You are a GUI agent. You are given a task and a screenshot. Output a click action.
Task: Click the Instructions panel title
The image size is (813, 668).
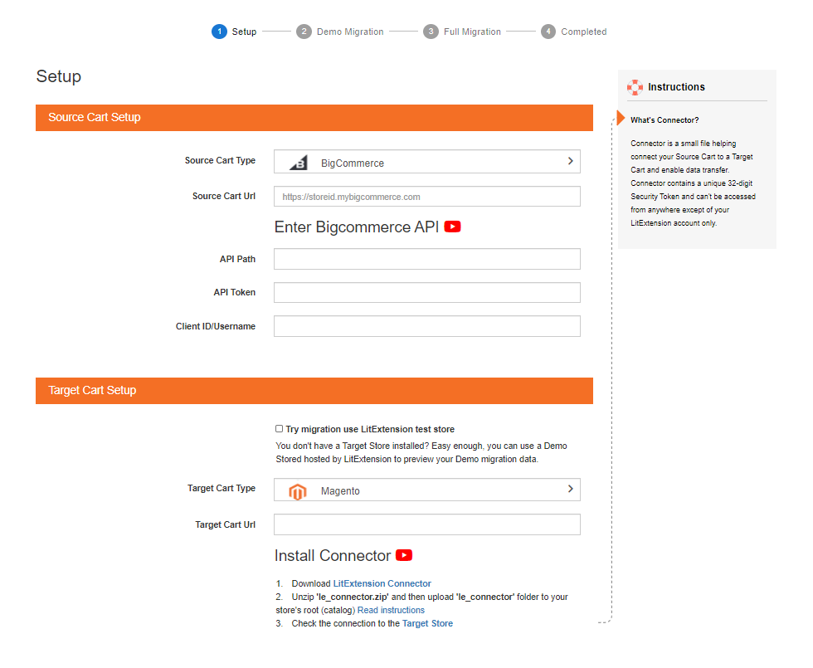click(x=676, y=87)
